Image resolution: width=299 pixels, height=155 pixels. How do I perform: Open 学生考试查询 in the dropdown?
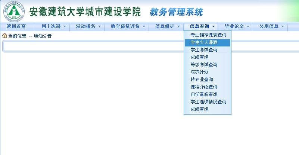pyautogui.click(x=204, y=50)
